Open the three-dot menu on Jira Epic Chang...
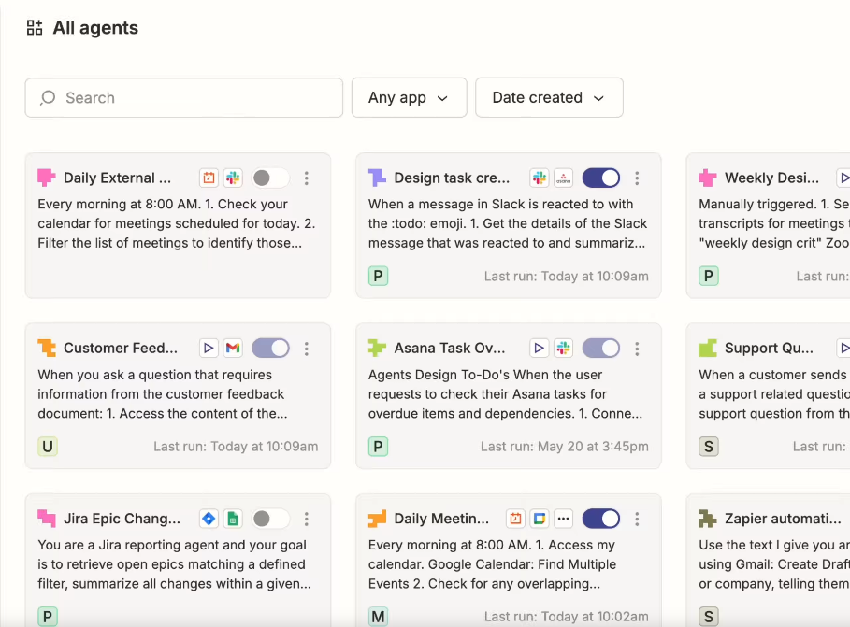 pos(307,520)
